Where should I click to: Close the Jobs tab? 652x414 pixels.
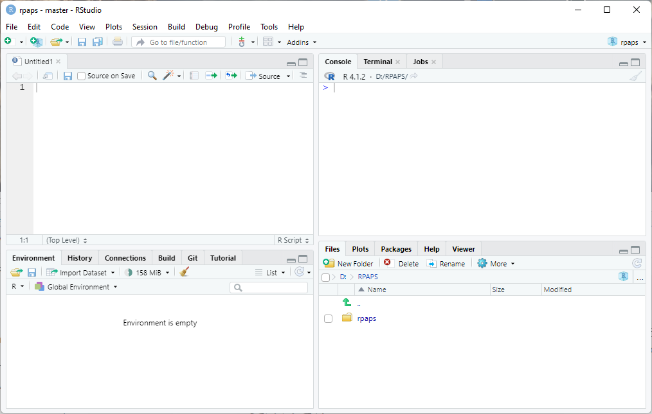coord(433,62)
